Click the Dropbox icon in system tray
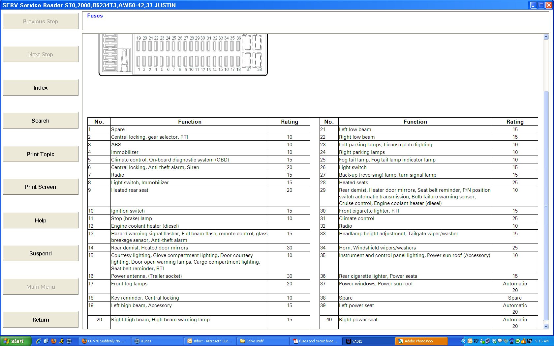The width and height of the screenshot is (554, 346). coord(494,341)
